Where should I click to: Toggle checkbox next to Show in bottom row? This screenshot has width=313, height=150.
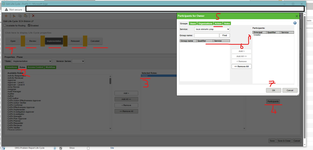tap(88, 148)
